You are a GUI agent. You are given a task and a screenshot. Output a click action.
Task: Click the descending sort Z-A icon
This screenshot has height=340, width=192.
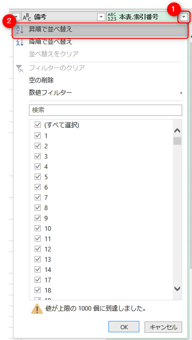[20, 42]
